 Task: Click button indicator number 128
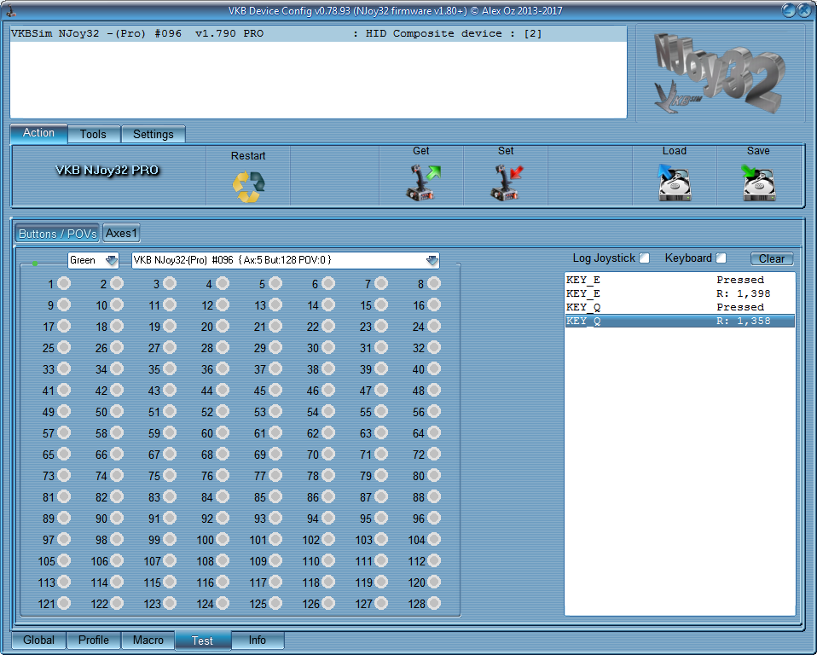(x=433, y=603)
